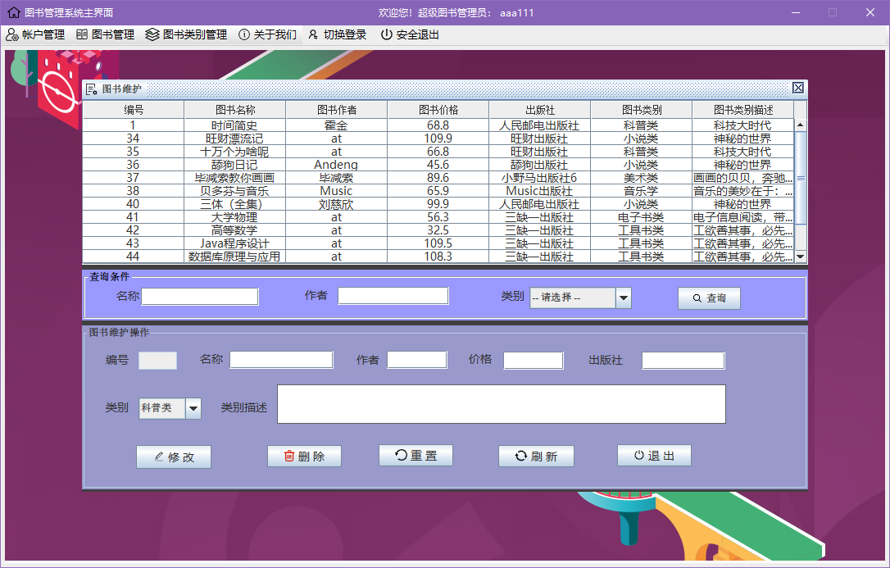
Task: Close the 图书维护 internal window
Action: tap(798, 88)
